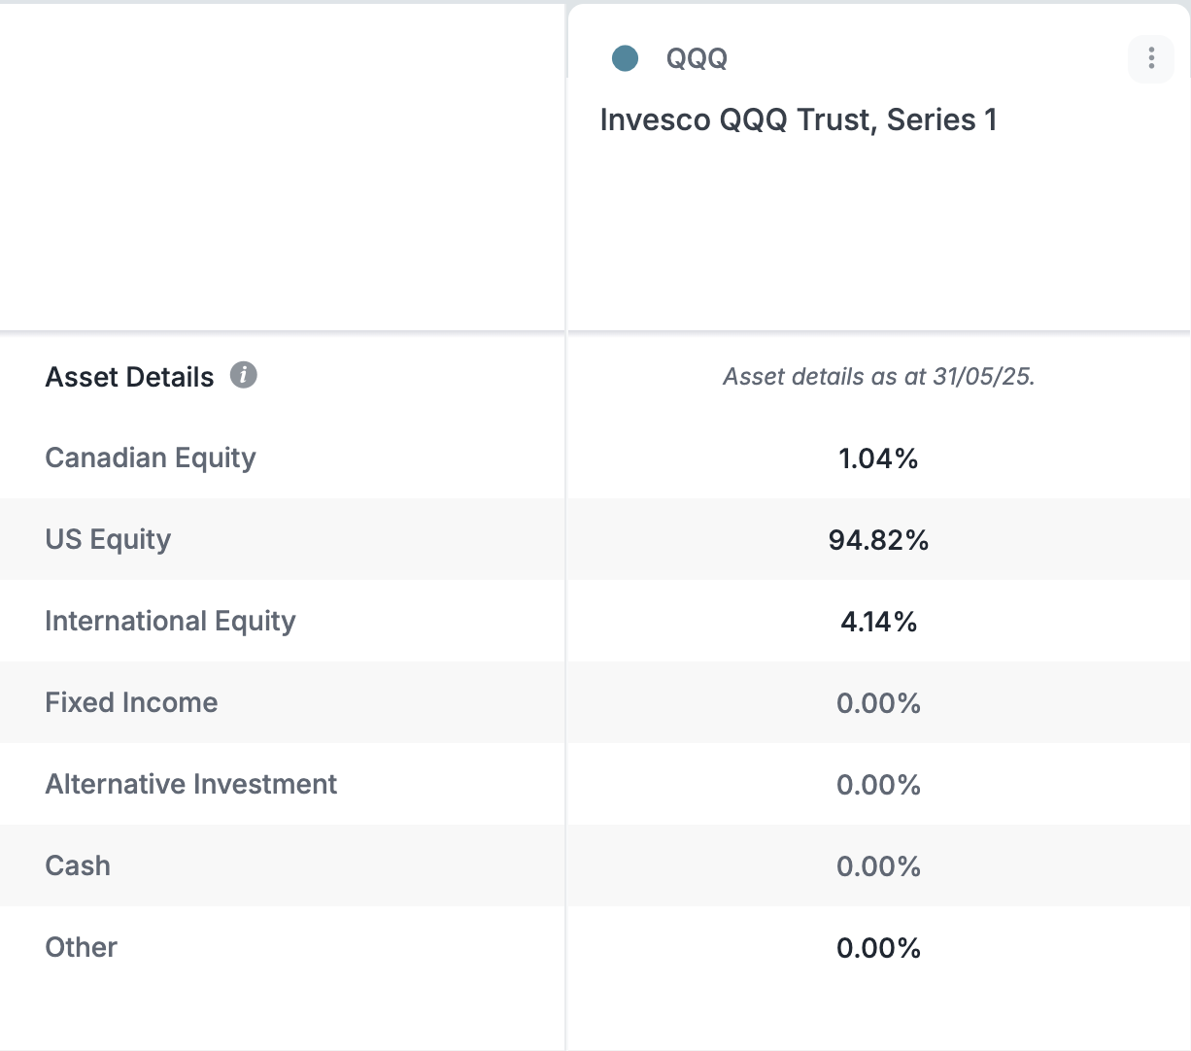1191x1051 pixels.
Task: Select the 94.82% US Equity value
Action: point(879,540)
